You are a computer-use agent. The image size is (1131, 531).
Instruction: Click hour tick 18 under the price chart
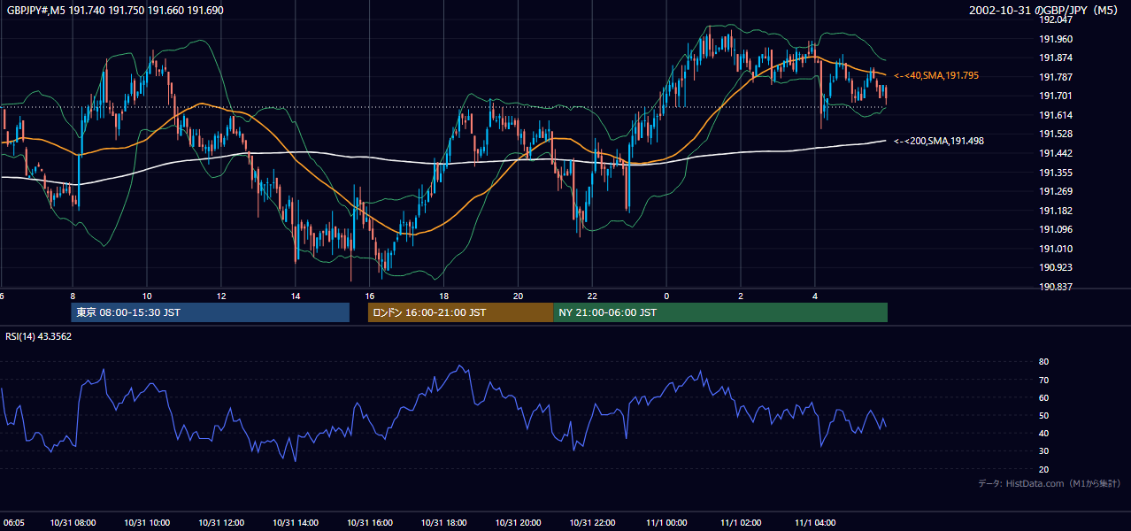444,296
